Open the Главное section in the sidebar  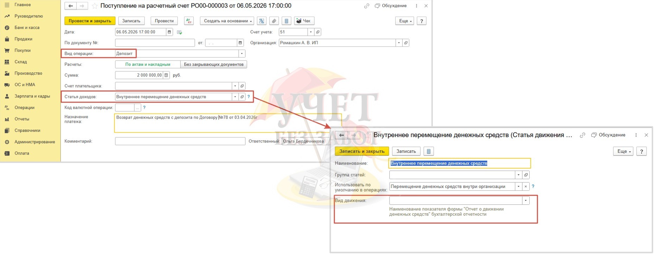(23, 5)
